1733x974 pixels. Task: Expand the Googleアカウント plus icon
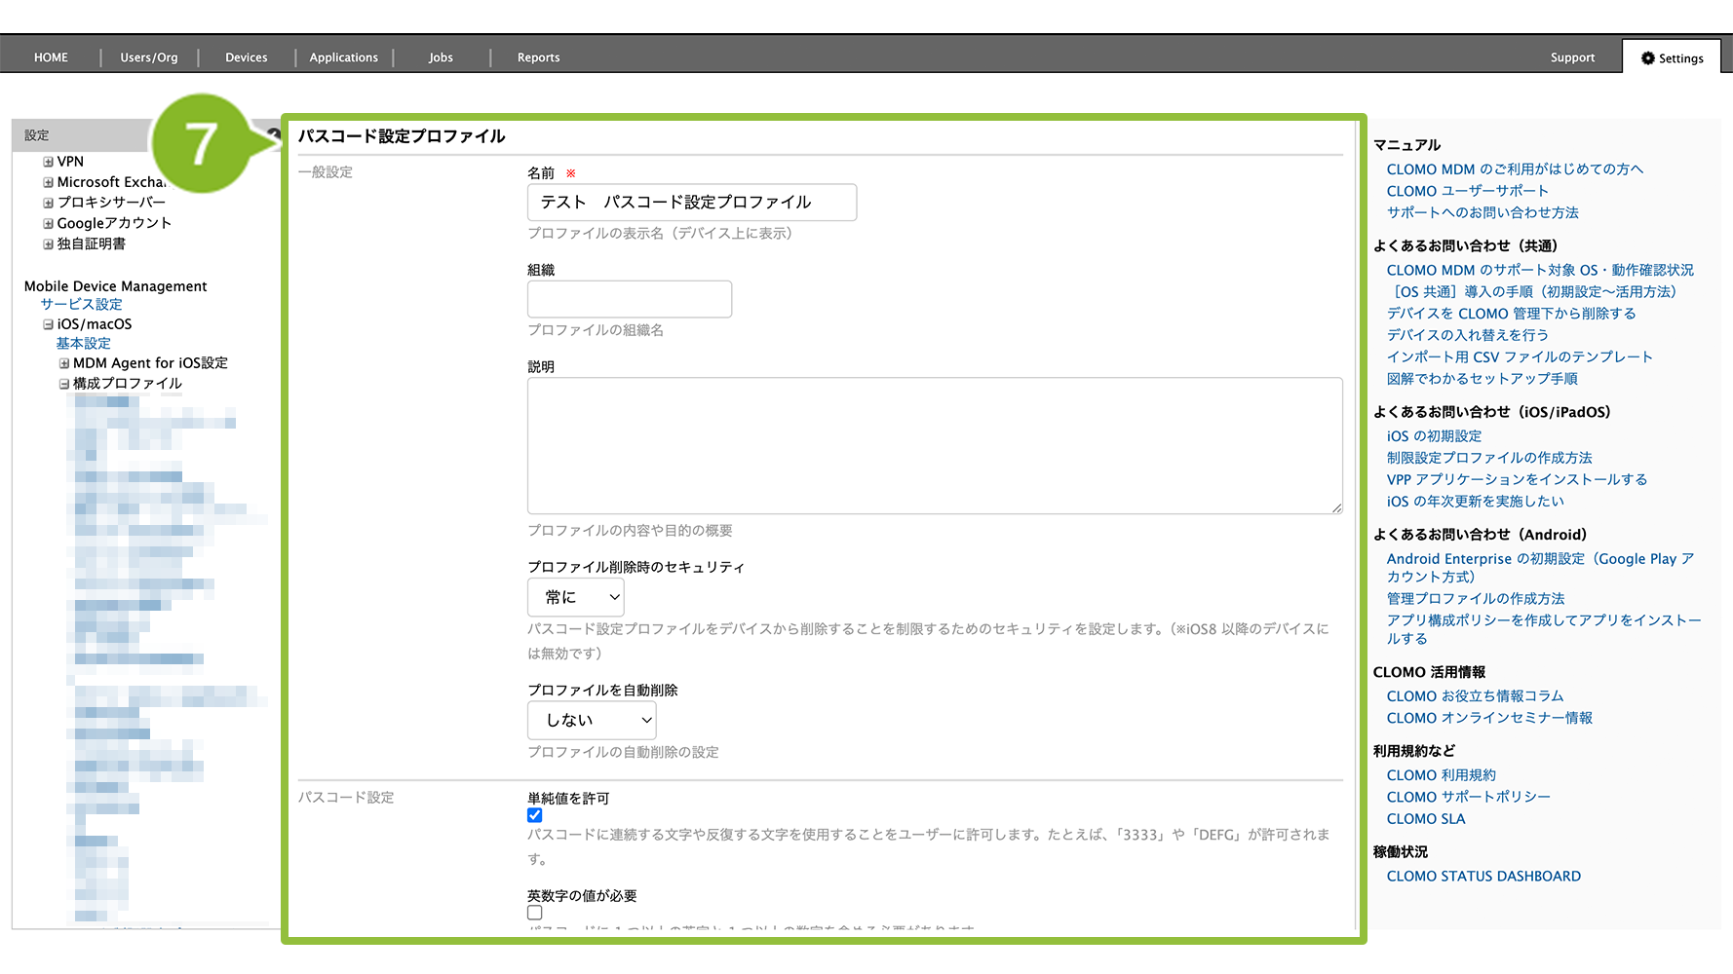click(x=48, y=223)
